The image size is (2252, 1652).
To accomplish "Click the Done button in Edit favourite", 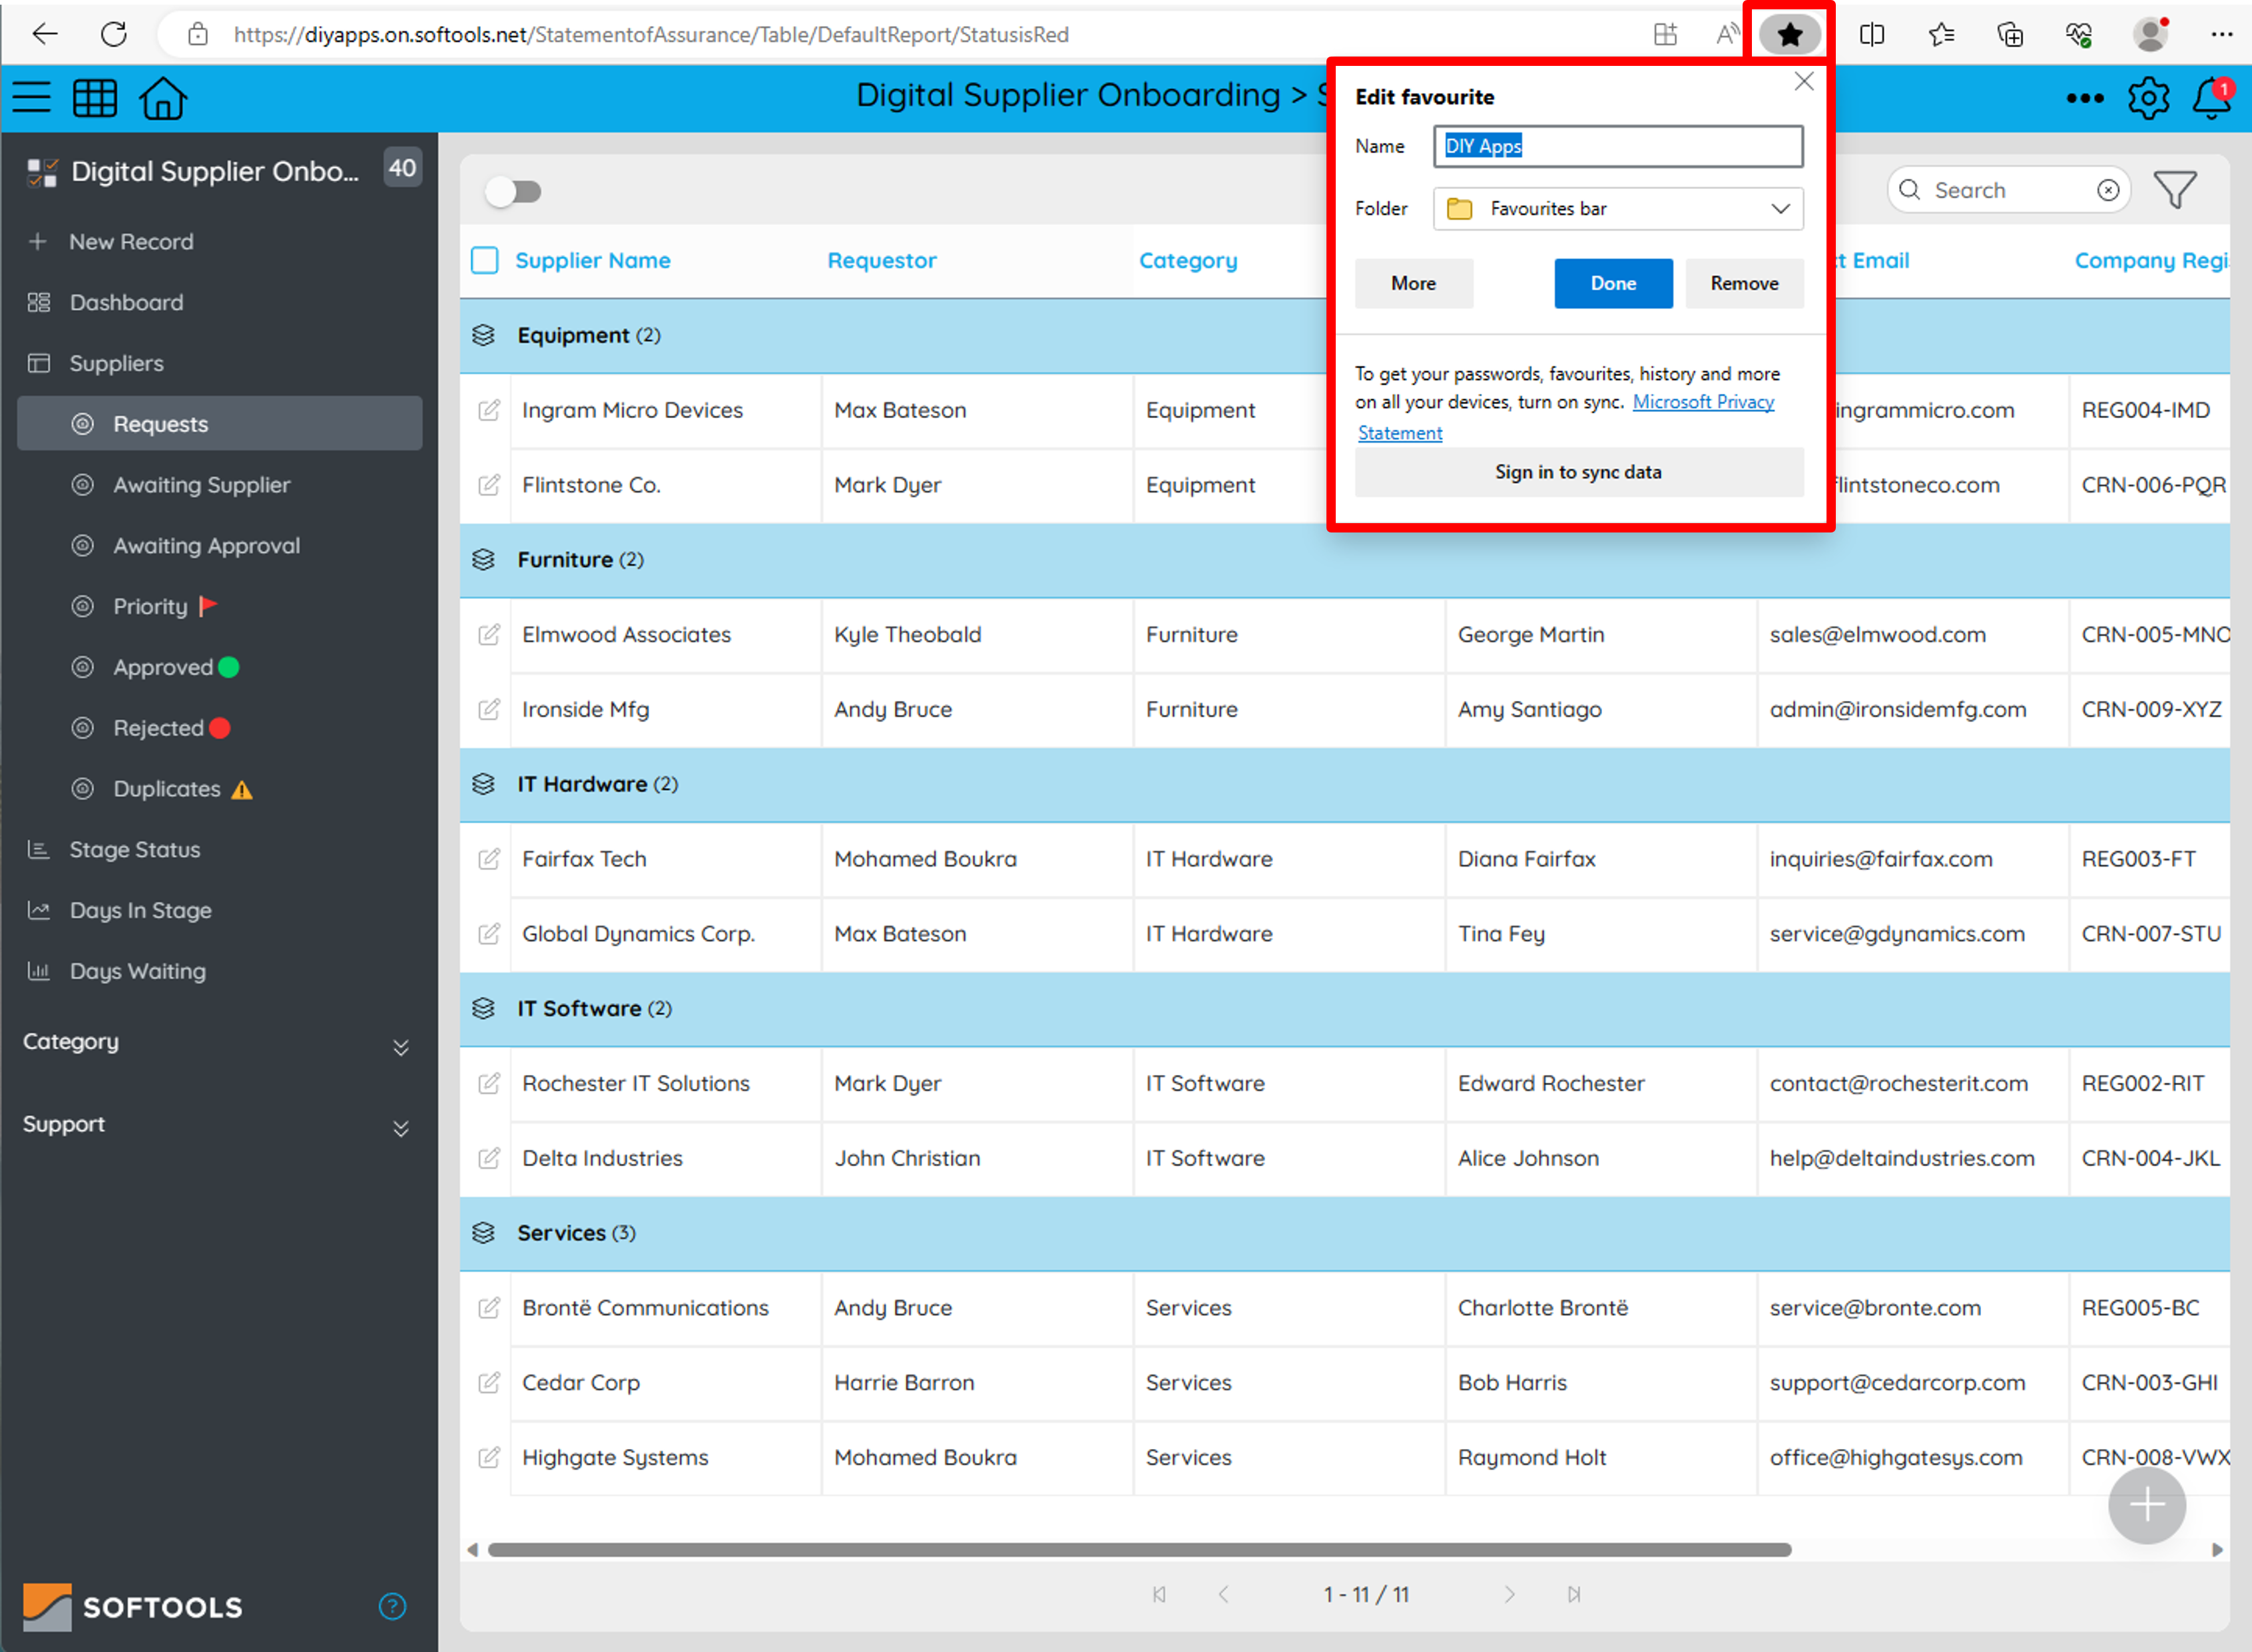I will click(x=1613, y=283).
